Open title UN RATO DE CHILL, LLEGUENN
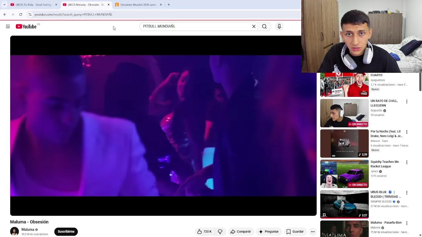Screen dimensions: 422x237 click(x=384, y=103)
